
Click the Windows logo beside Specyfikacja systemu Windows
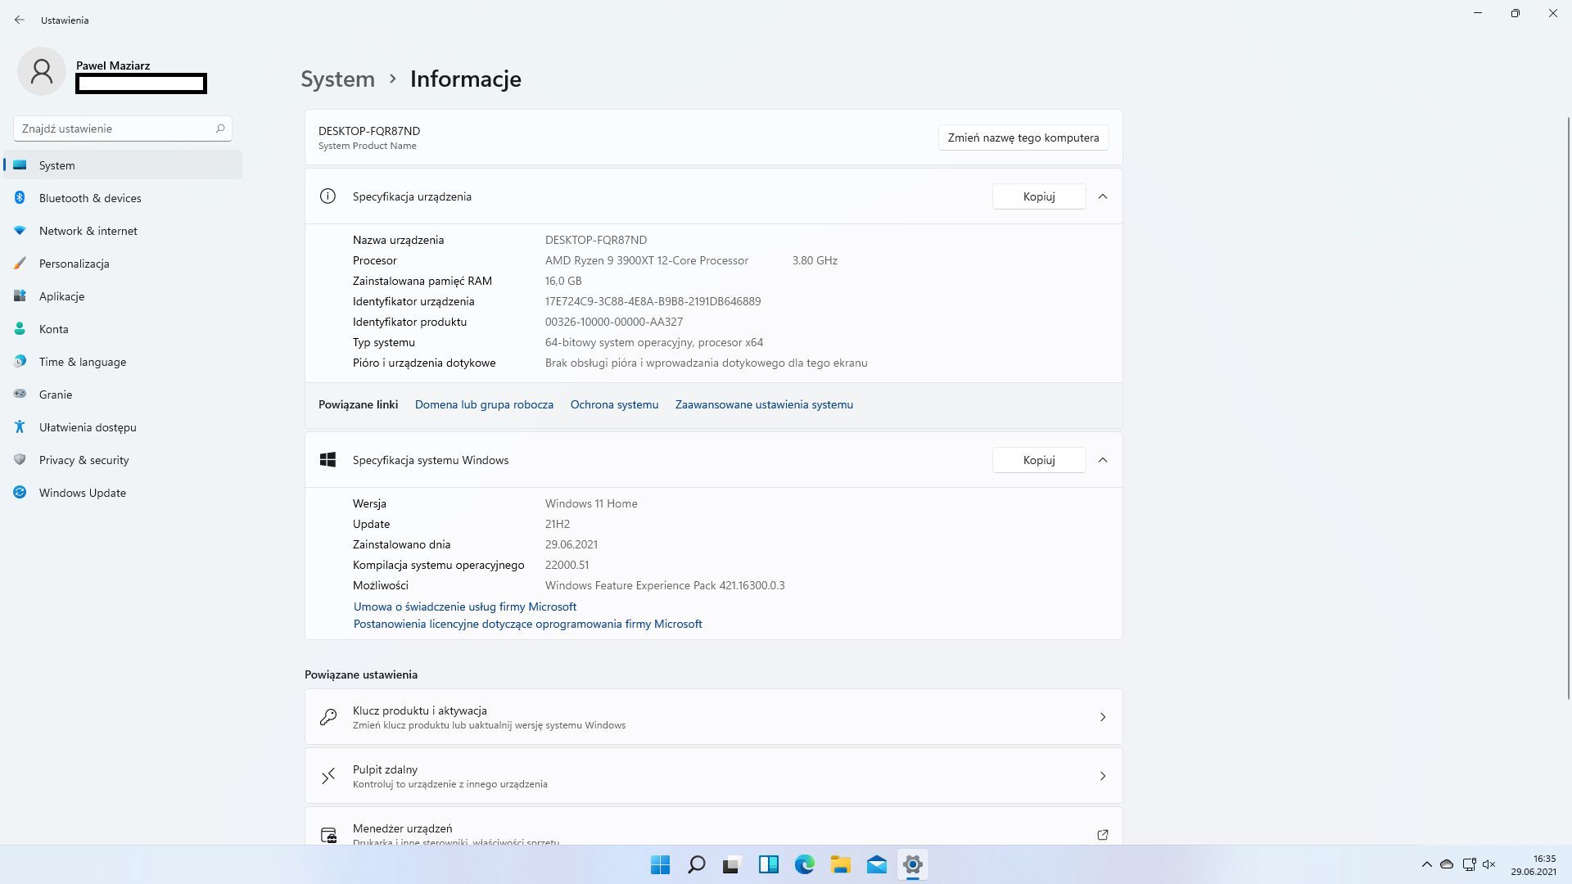(327, 460)
